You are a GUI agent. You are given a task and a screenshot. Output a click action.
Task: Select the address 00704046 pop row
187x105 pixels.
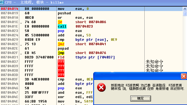[47, 88]
